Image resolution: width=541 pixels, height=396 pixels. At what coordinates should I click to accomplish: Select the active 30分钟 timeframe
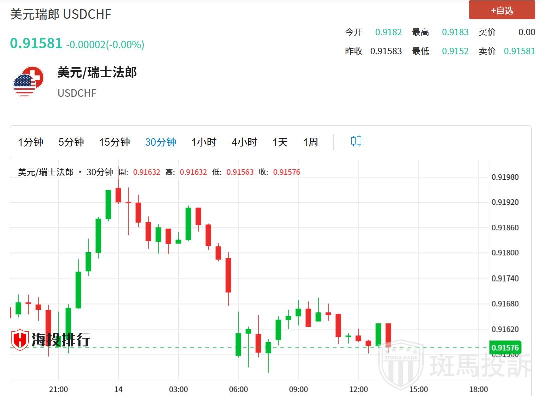[x=160, y=142]
